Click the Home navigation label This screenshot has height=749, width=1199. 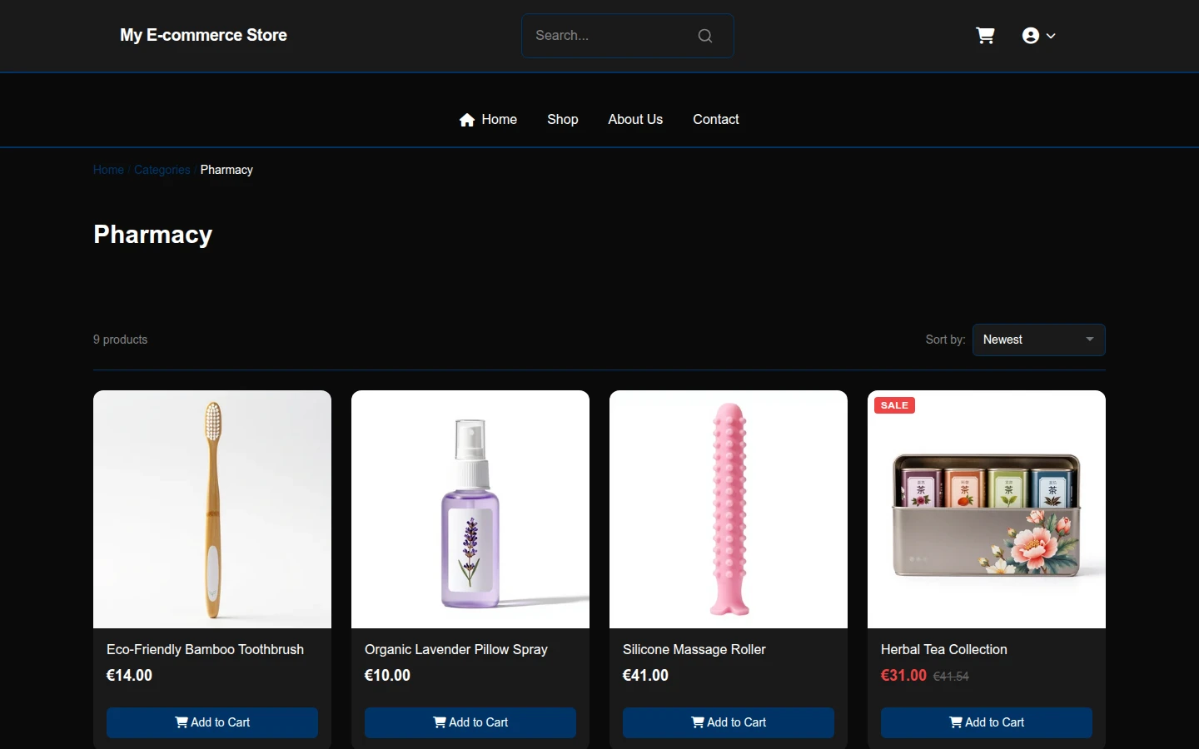point(500,119)
